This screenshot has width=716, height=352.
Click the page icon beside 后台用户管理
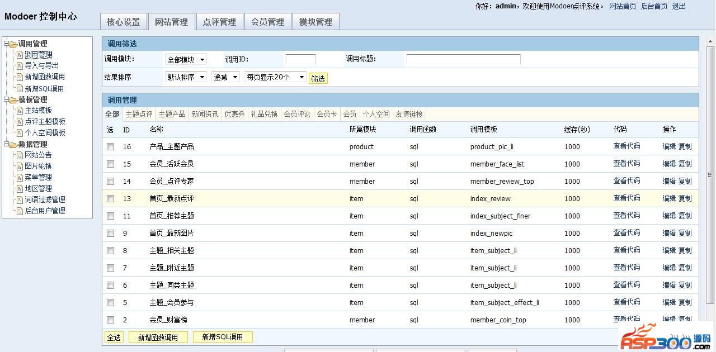click(20, 211)
